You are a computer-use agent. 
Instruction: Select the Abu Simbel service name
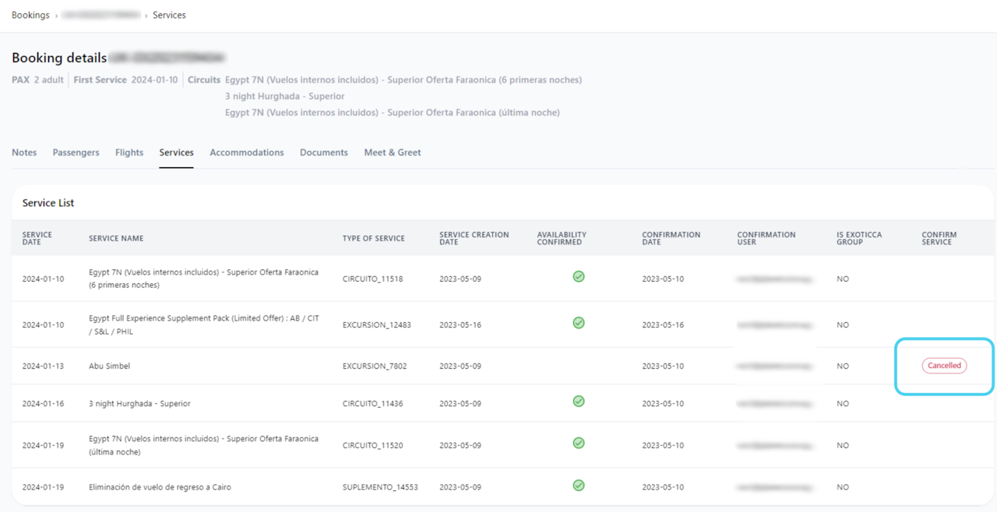110,366
